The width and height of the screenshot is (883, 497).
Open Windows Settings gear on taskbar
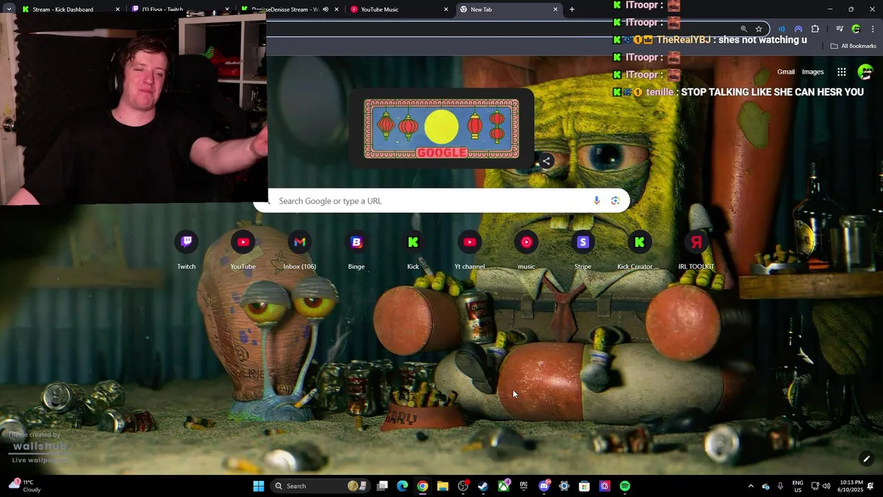tap(564, 486)
